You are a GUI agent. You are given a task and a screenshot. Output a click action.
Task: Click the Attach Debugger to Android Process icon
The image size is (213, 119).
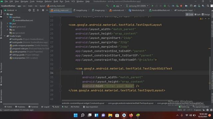coord(177,6)
